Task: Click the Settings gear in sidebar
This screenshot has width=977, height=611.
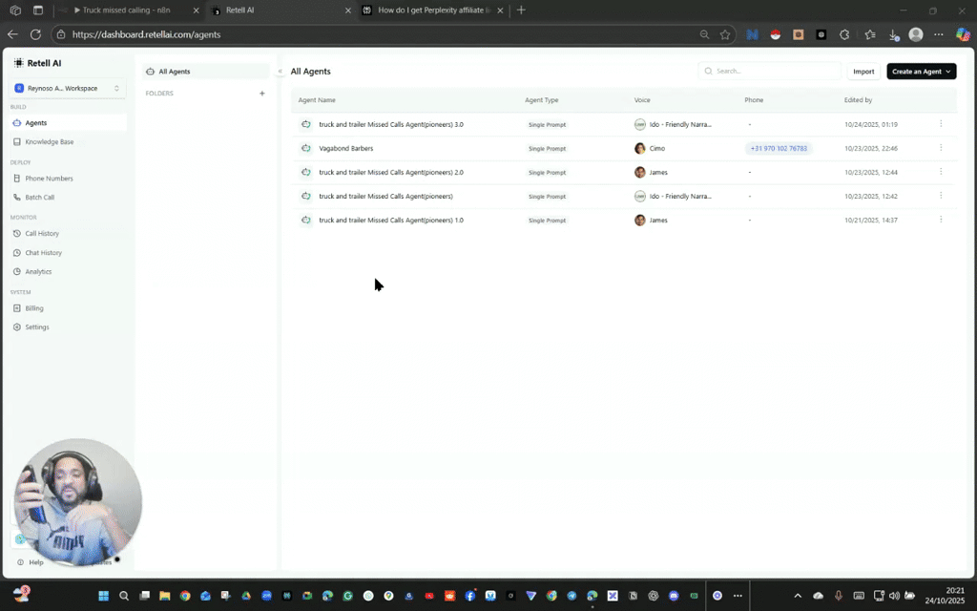Action: point(17,327)
